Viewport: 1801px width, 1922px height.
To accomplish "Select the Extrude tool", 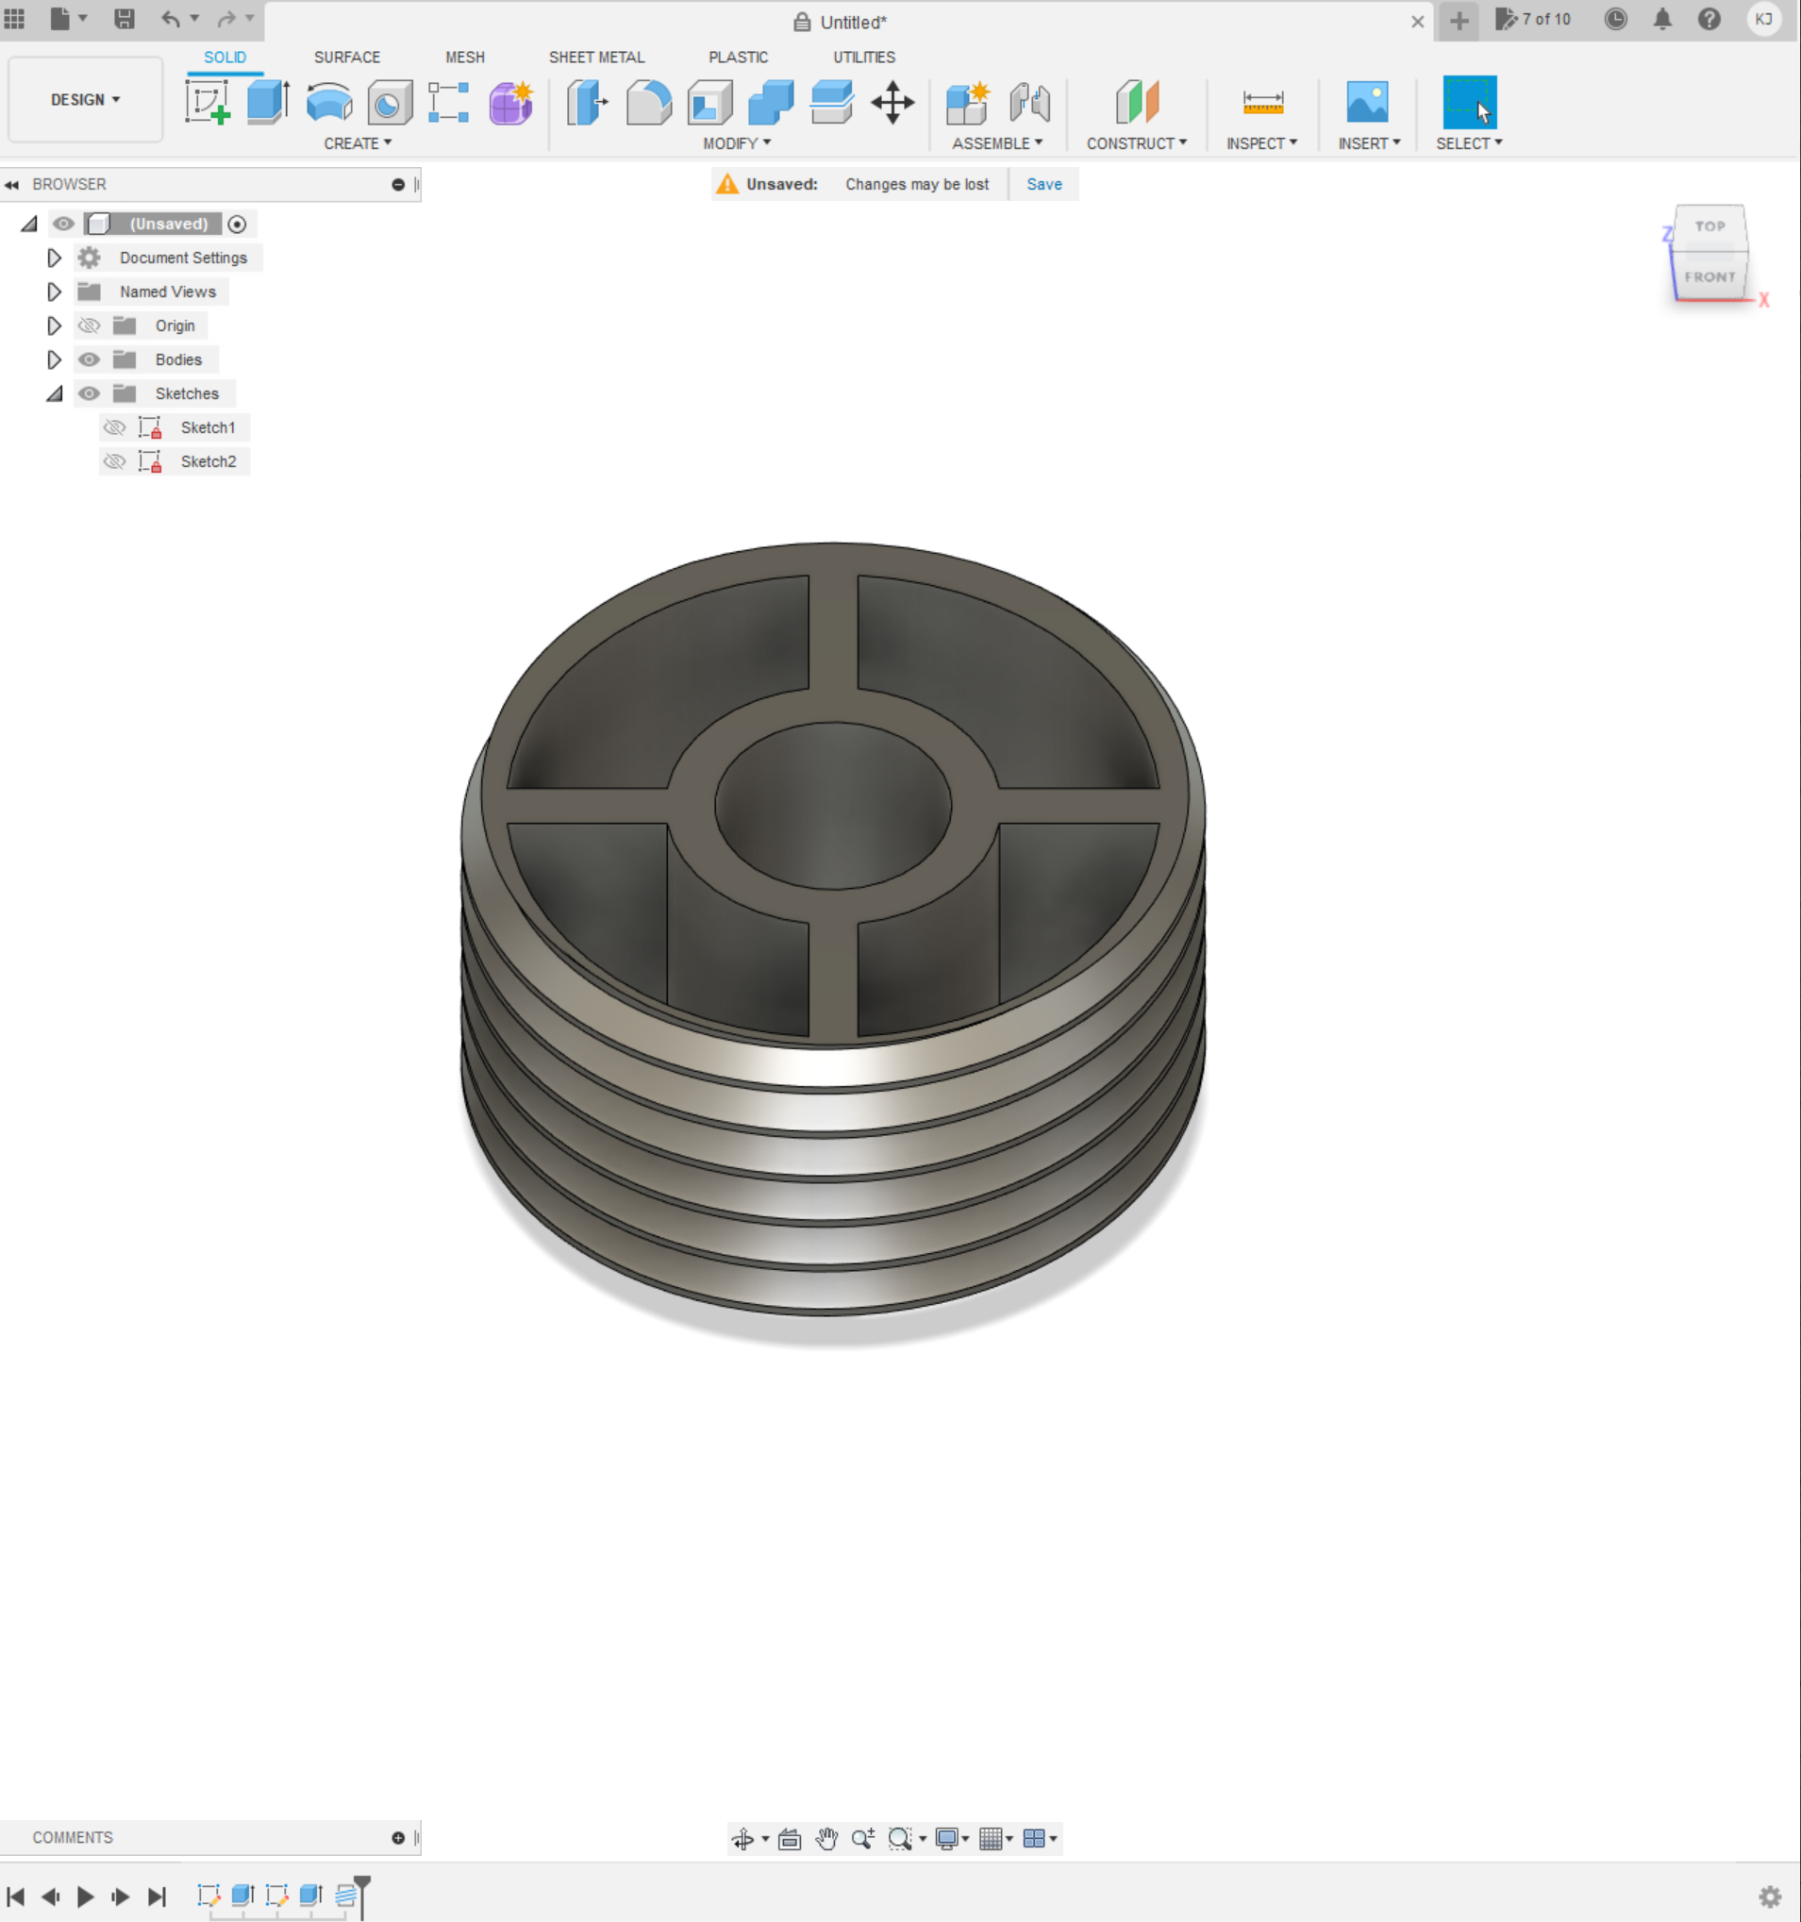I will 268,103.
